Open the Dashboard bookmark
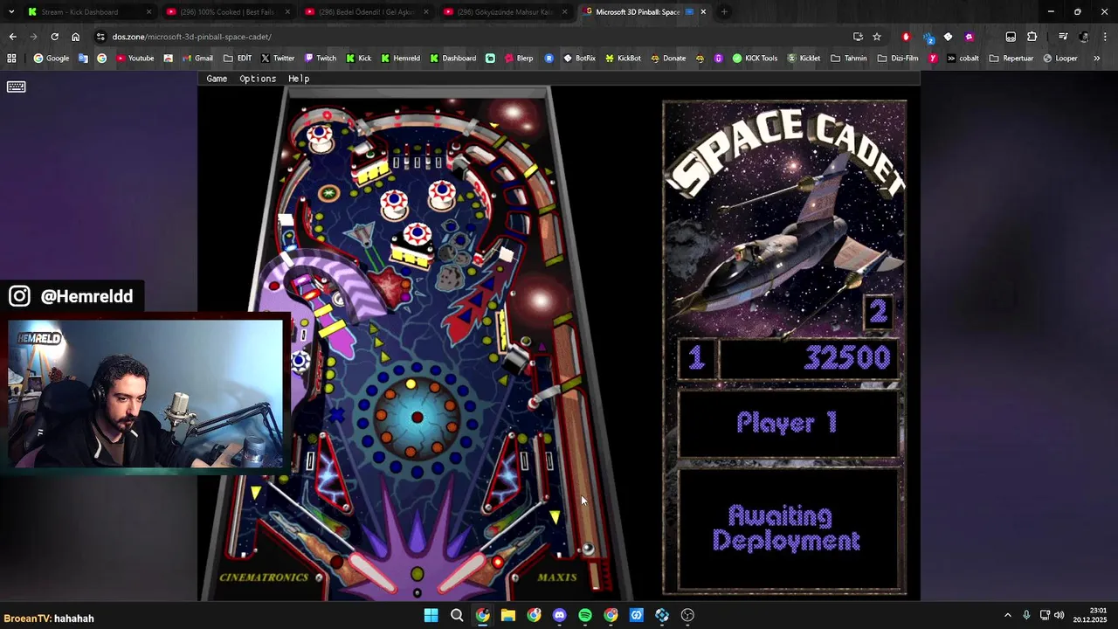This screenshot has height=629, width=1118. 452,59
